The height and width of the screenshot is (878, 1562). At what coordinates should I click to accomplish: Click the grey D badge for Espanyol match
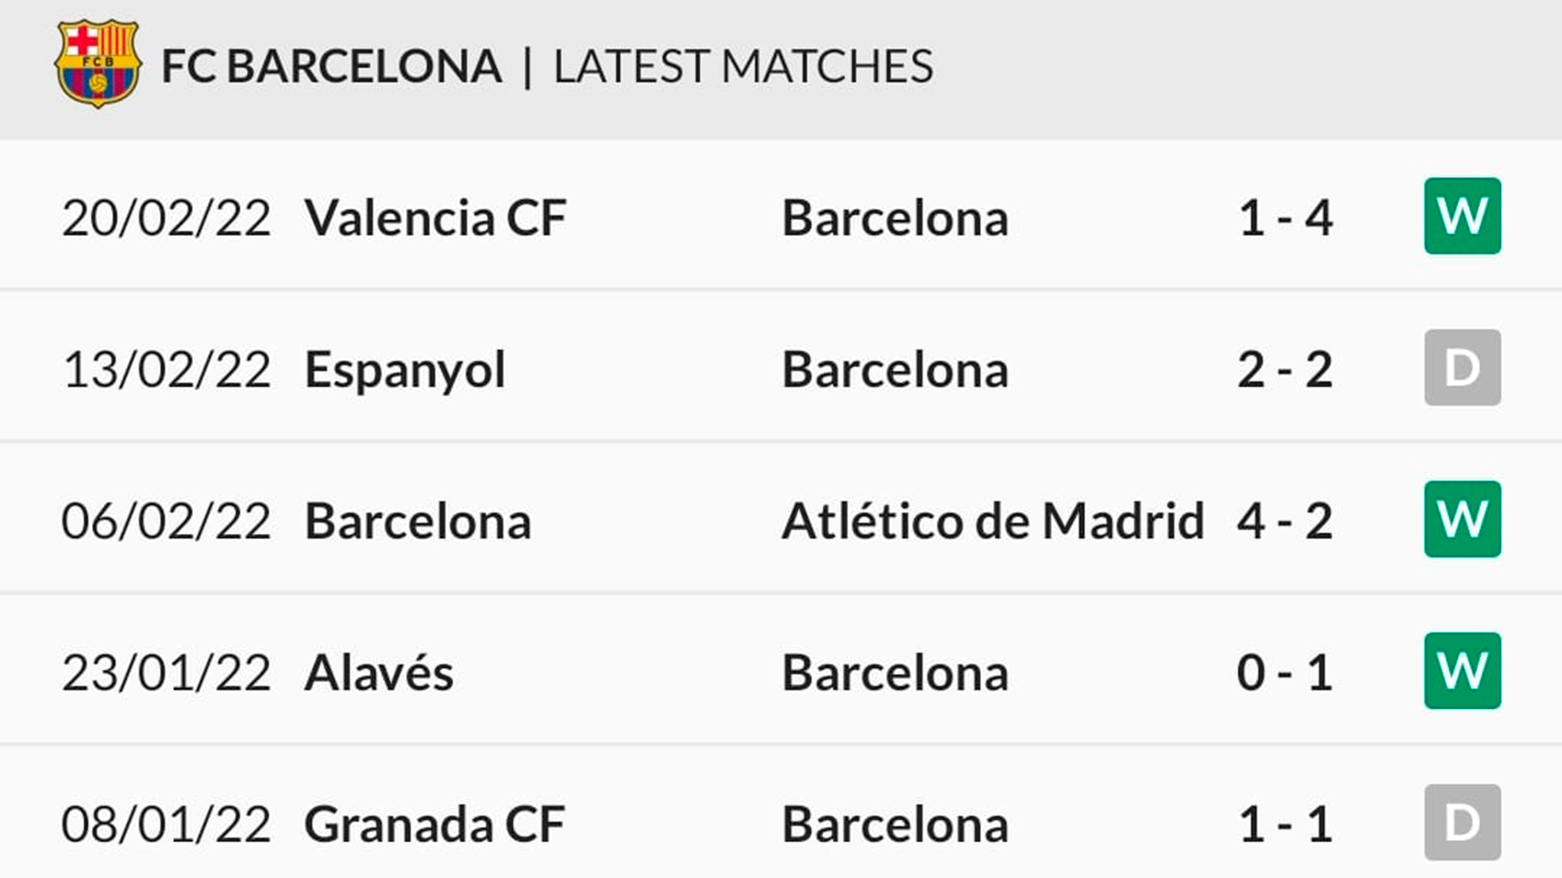tap(1462, 367)
